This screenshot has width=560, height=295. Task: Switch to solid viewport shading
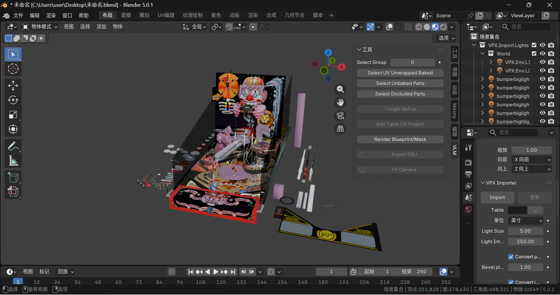coord(427,27)
